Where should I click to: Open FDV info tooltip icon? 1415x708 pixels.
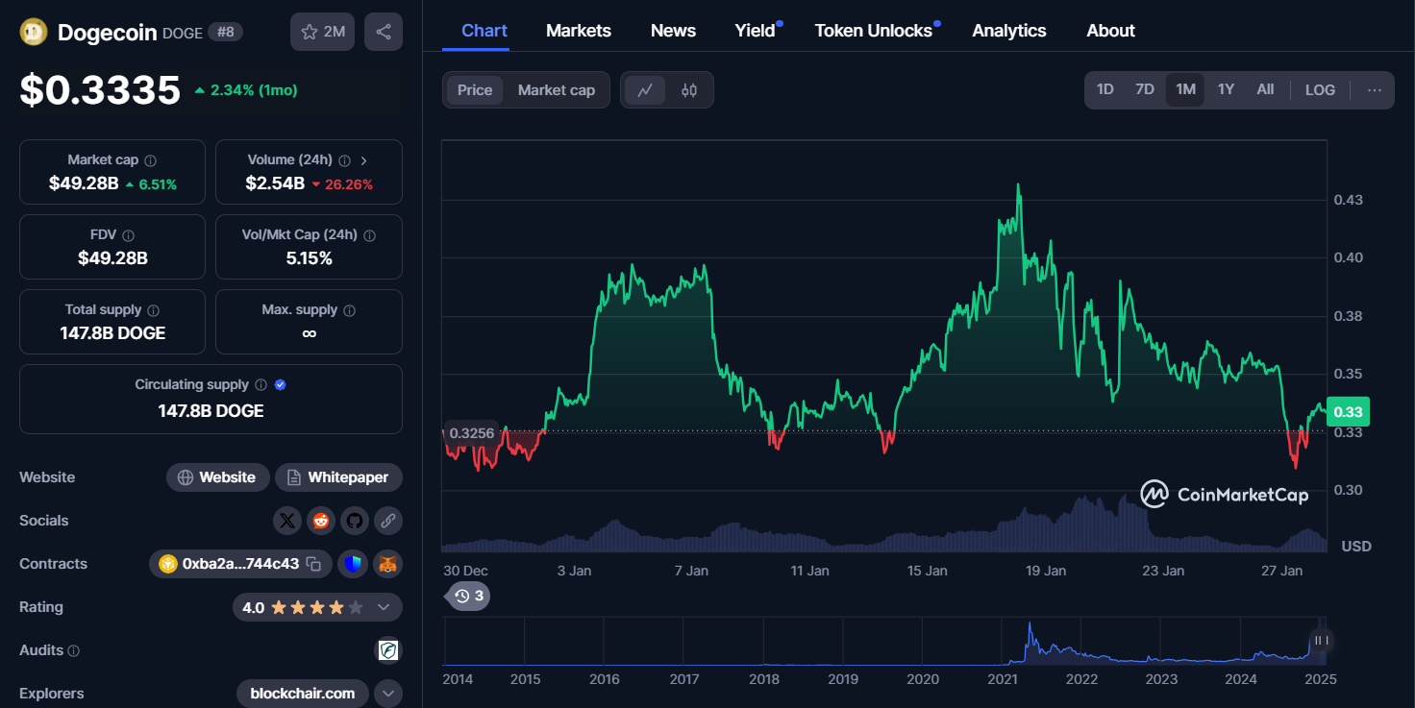click(128, 235)
